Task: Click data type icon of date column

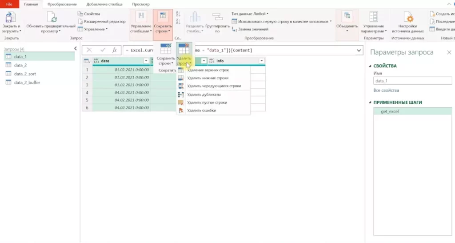Action: click(96, 61)
